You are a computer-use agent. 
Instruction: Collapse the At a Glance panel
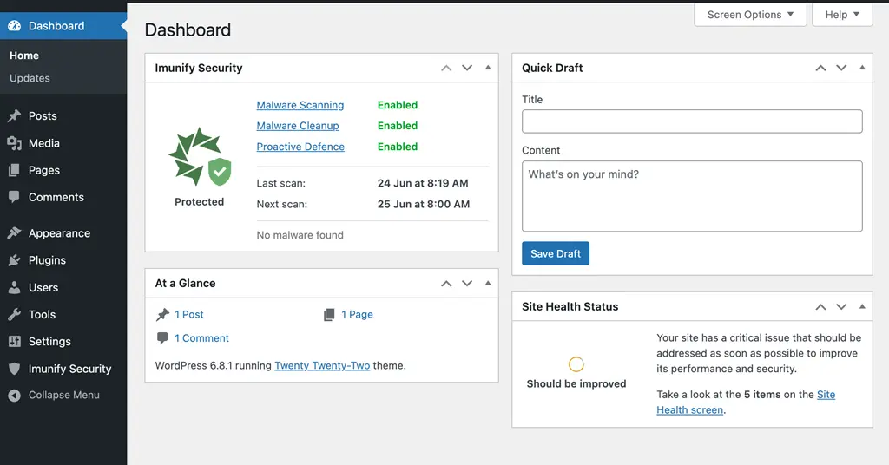pos(488,283)
